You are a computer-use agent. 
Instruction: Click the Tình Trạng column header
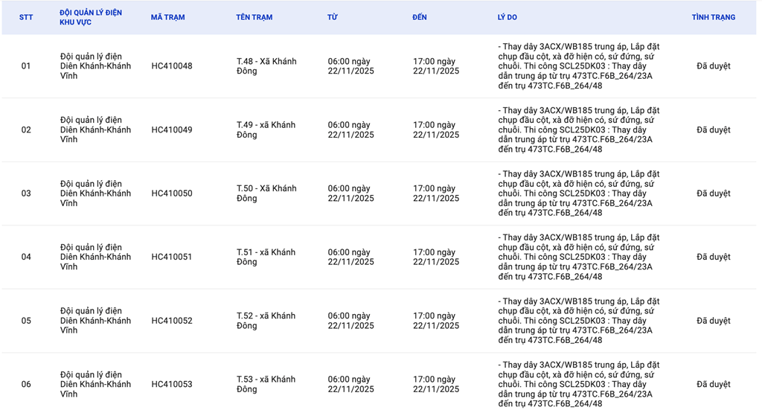click(x=713, y=17)
